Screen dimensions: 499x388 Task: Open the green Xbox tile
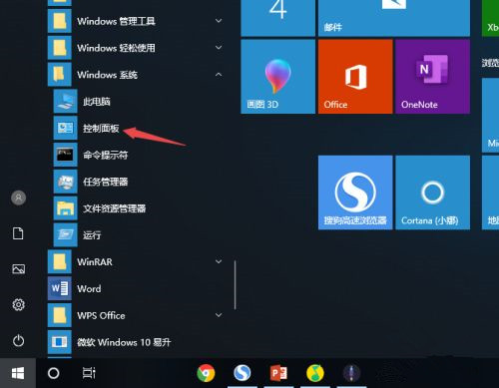pyautogui.click(x=490, y=18)
